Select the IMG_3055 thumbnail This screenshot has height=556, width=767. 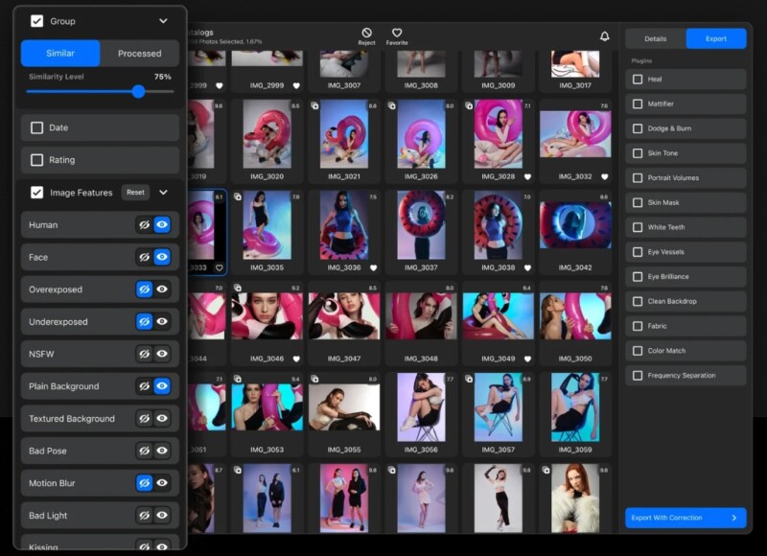(x=344, y=407)
